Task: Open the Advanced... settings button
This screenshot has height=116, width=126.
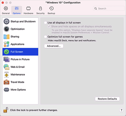Action: pos(54,46)
